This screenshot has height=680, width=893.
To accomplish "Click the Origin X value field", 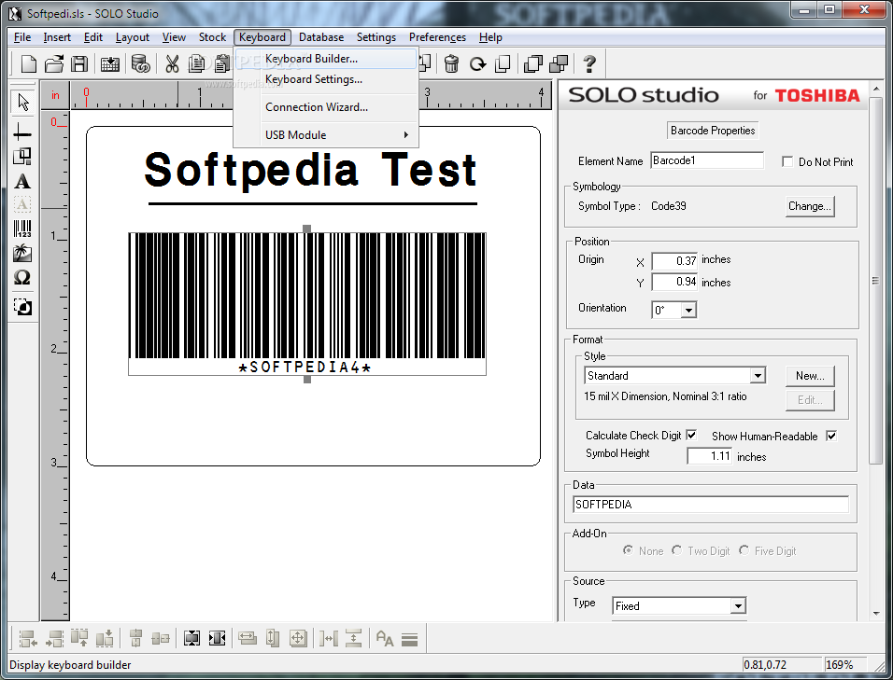I will [x=674, y=261].
